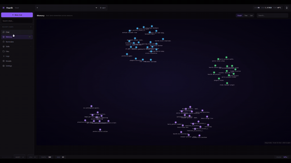Expand the Recent Chats chevron

point(31,27)
